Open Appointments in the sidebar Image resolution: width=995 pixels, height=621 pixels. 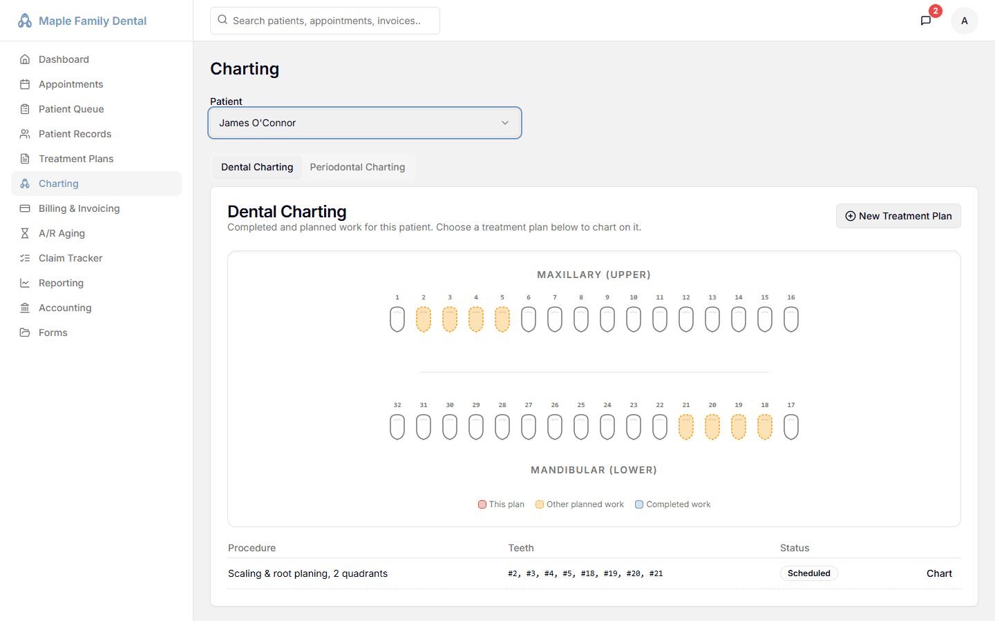97,84
